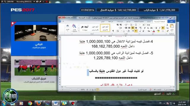
Task: Switch to the Insert ribbon tab
Action: coord(149,21)
